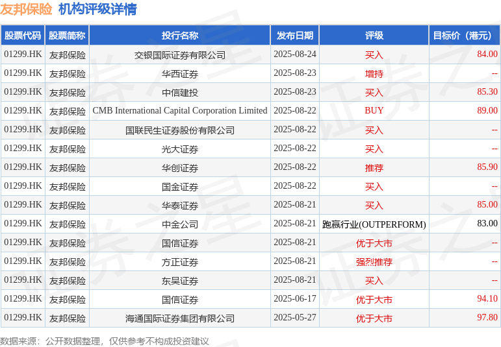Screen dimensions: 501x347
Task: Click 华西证券 cell
Action: point(180,74)
